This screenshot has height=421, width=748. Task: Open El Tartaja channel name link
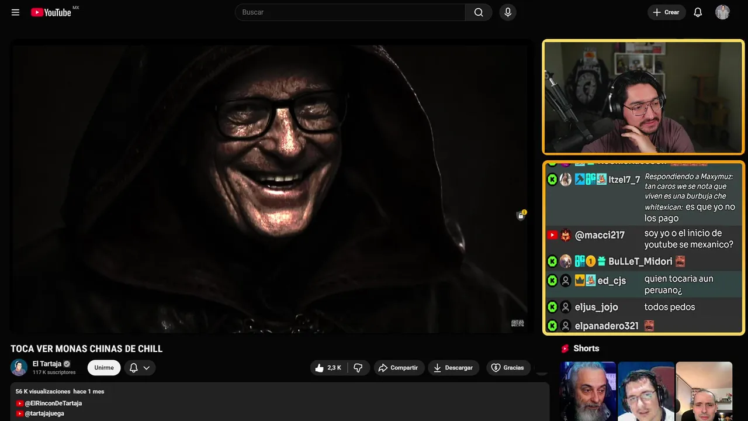point(47,364)
